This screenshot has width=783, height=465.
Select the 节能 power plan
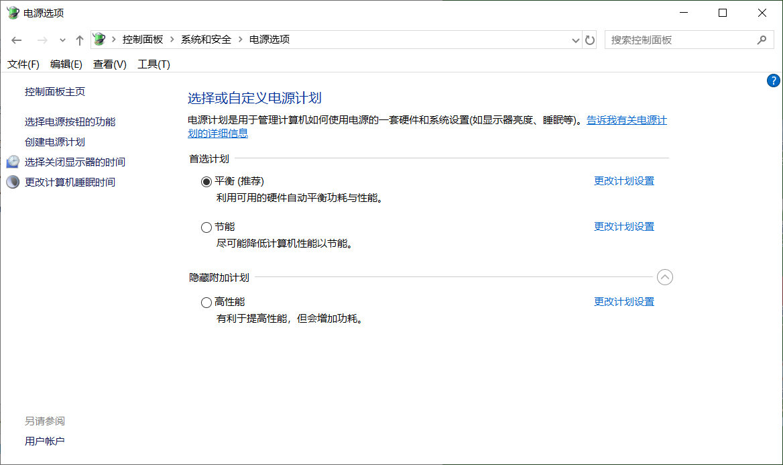206,227
